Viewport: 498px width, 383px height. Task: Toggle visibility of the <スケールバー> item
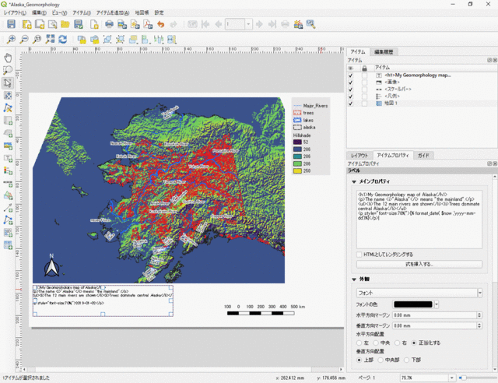click(351, 90)
